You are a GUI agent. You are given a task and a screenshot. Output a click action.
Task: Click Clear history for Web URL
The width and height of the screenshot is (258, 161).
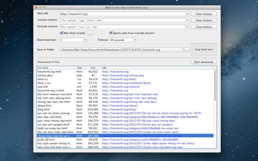tap(203, 14)
